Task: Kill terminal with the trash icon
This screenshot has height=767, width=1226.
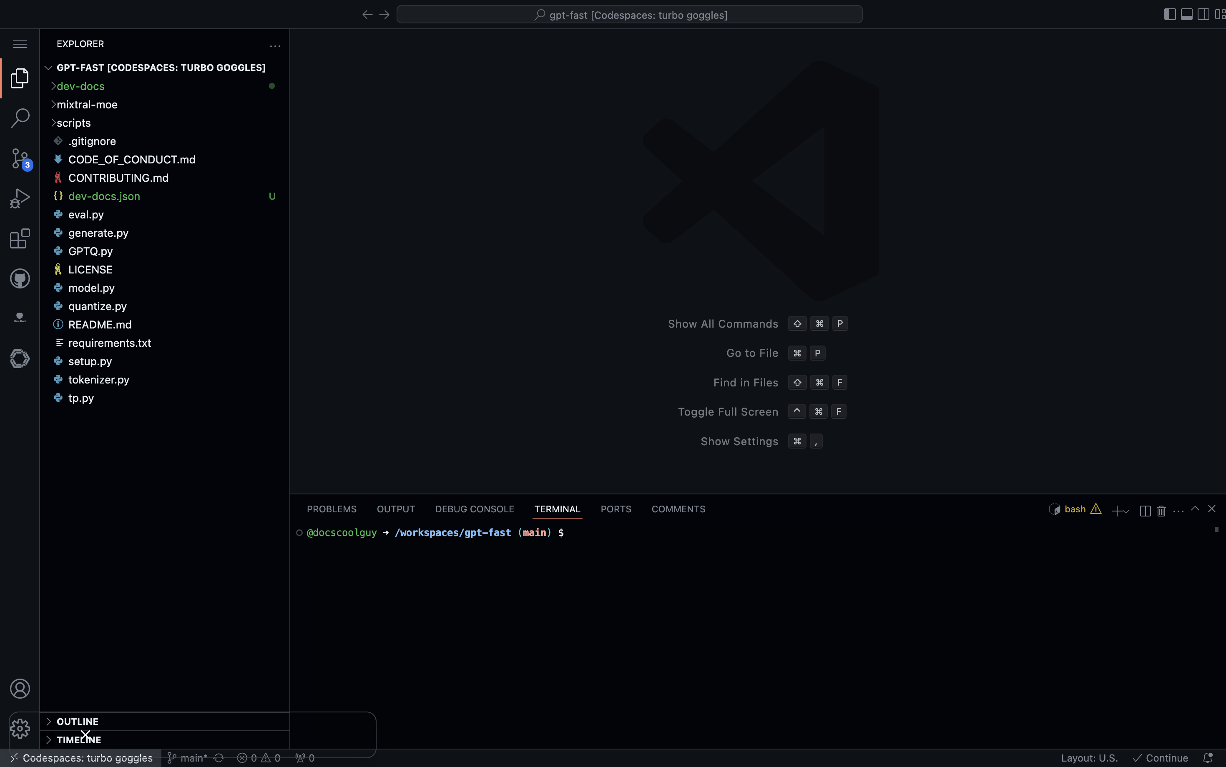Action: click(1161, 510)
